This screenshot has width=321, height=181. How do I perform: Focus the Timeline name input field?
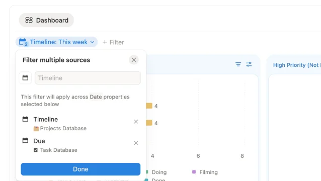click(x=88, y=78)
